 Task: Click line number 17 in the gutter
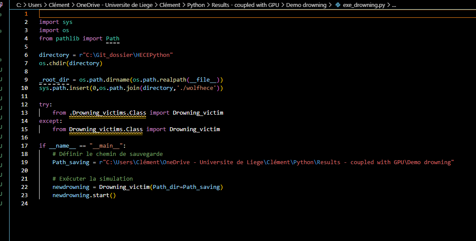pos(24,146)
